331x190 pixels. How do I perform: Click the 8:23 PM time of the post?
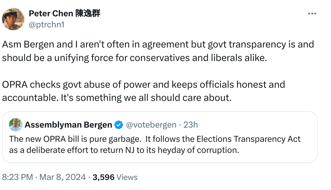[17, 177]
